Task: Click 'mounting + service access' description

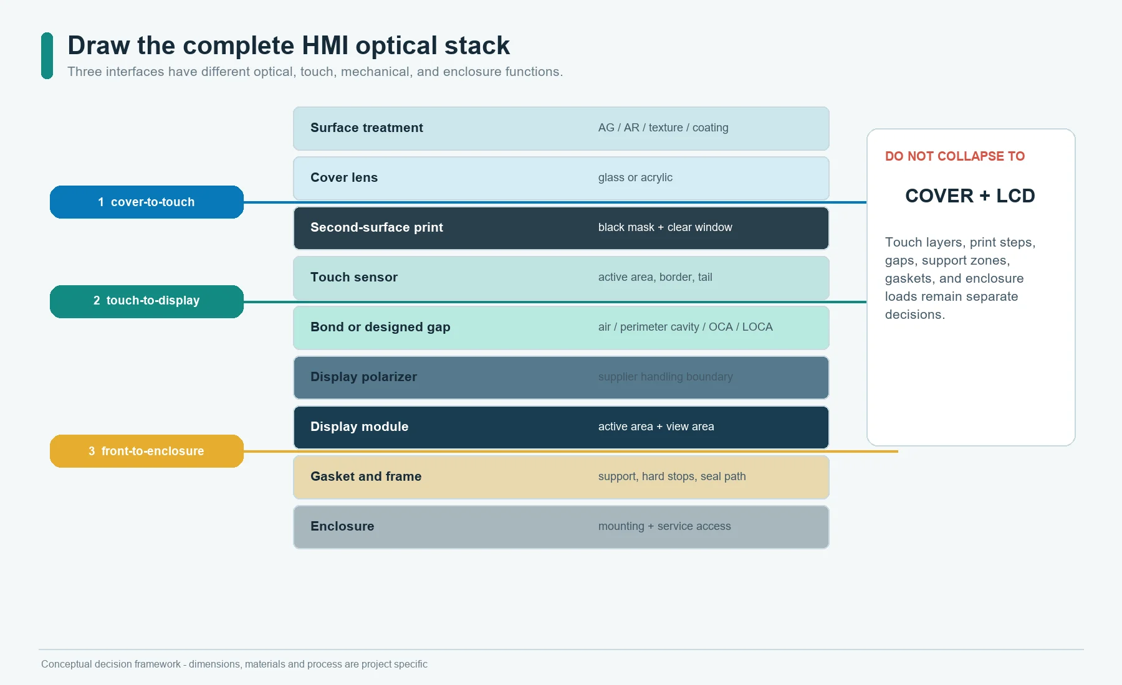Action: point(664,526)
